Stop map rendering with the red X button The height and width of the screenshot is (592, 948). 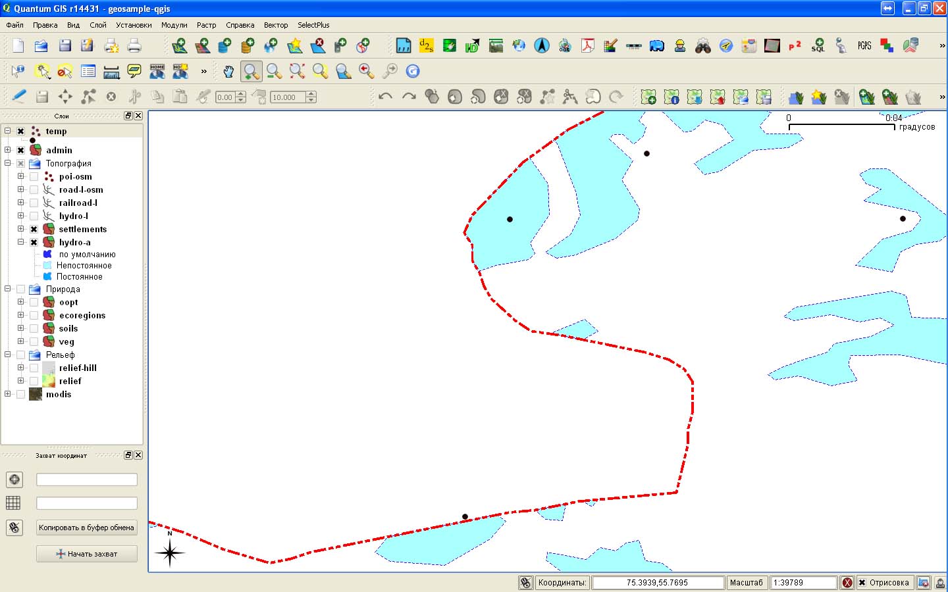point(847,583)
